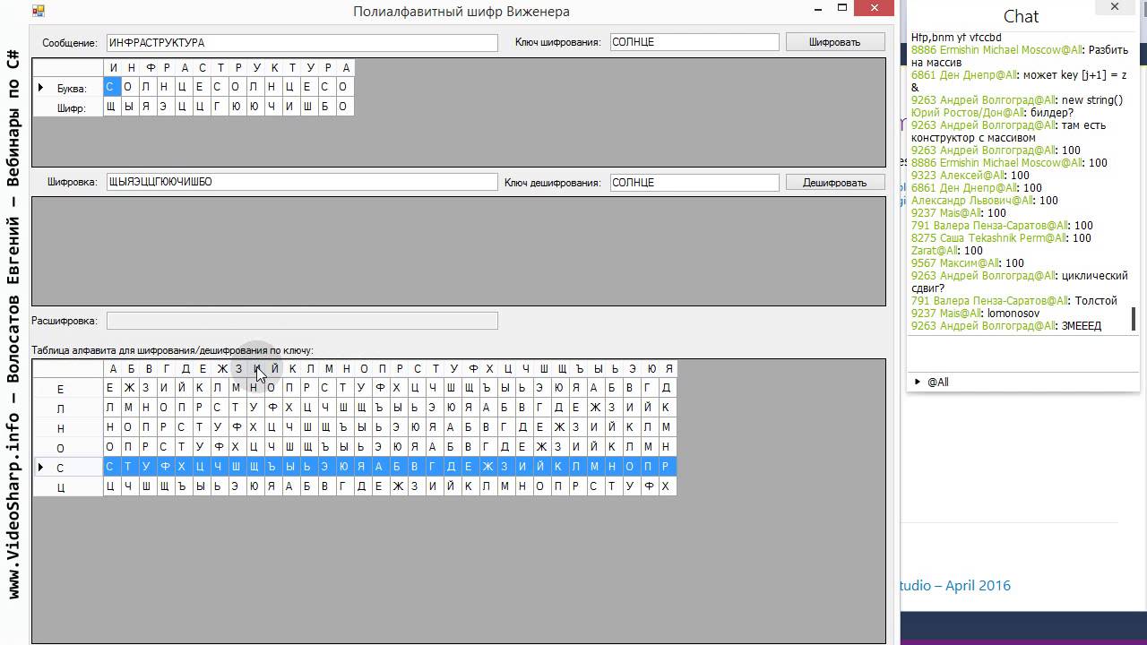1147x645 pixels.
Task: Click cell Х in alphabet row Ц
Action: click(666, 486)
